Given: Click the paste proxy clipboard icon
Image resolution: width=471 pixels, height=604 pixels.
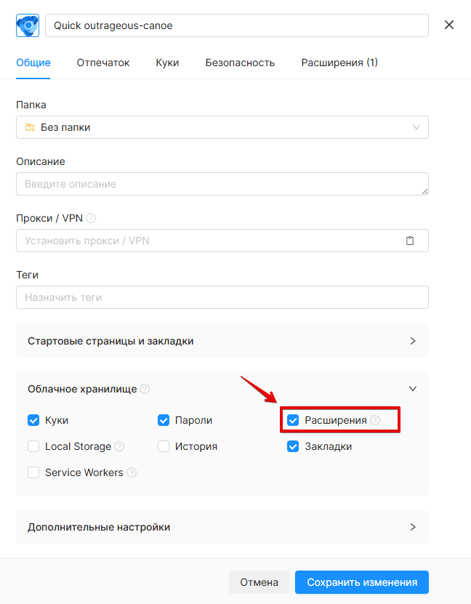Looking at the screenshot, I should pos(410,241).
